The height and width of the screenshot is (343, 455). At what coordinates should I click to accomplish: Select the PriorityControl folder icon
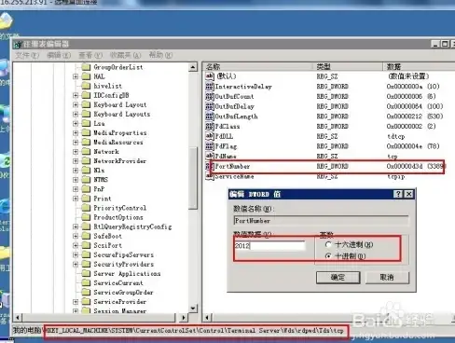pos(86,208)
